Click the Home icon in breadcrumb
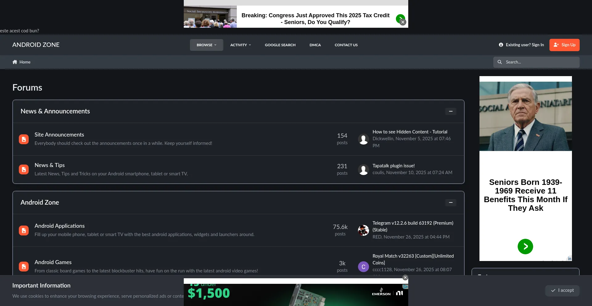Image resolution: width=592 pixels, height=306 pixels. pos(15,62)
